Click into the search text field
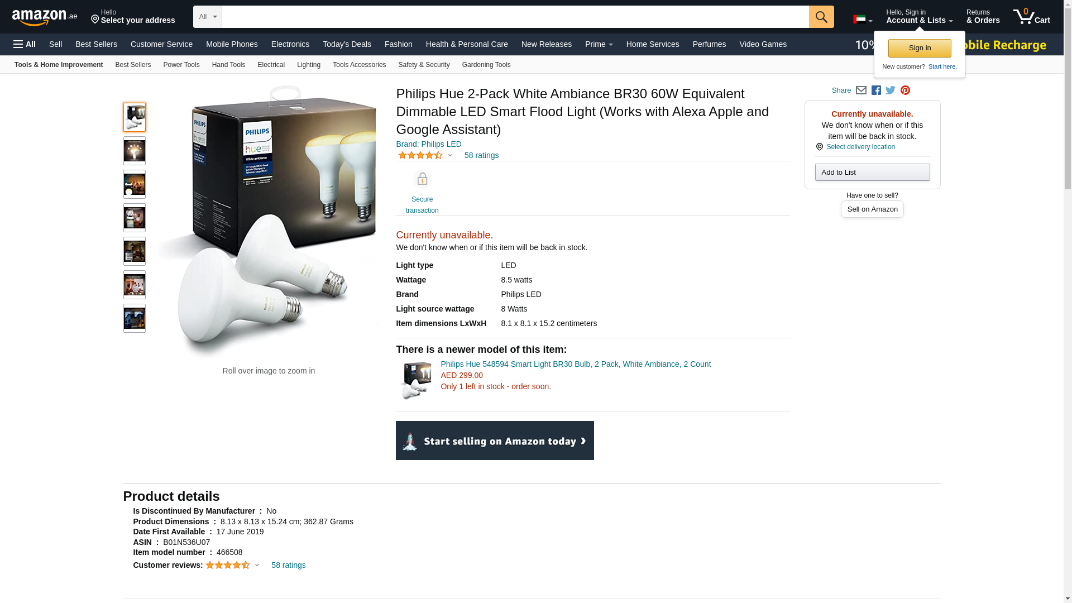The height and width of the screenshot is (603, 1072). (515, 17)
